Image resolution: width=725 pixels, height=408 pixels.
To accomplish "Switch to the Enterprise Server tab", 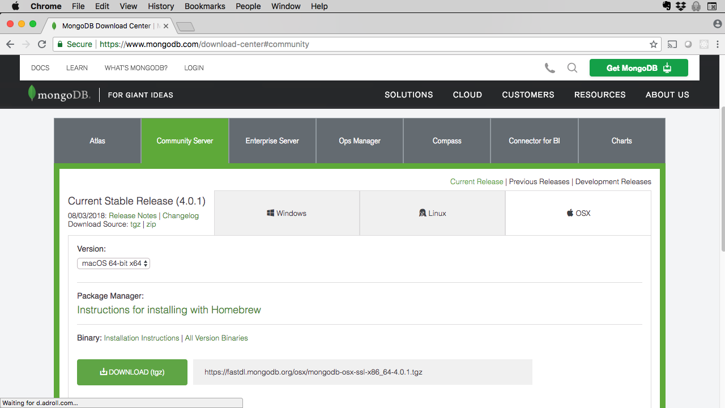I will tap(272, 141).
